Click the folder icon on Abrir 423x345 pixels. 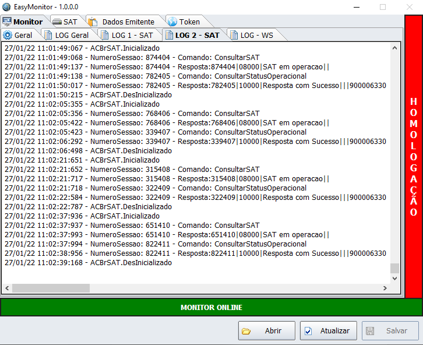point(246,331)
